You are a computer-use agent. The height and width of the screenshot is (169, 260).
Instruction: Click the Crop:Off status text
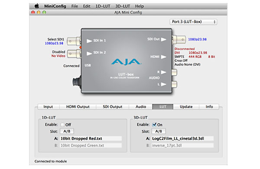pyautogui.click(x=181, y=61)
